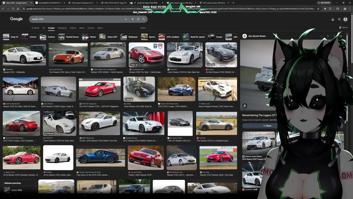Open the Tools dropdown
Image resolution: width=353 pixels, height=199 pixels.
pos(144,28)
